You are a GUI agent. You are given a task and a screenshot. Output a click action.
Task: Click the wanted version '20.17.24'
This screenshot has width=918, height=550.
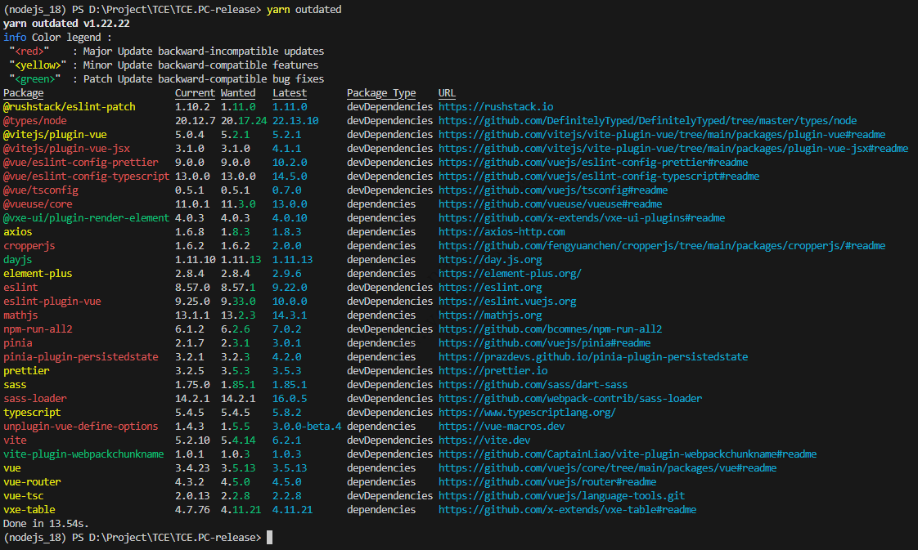coord(244,121)
